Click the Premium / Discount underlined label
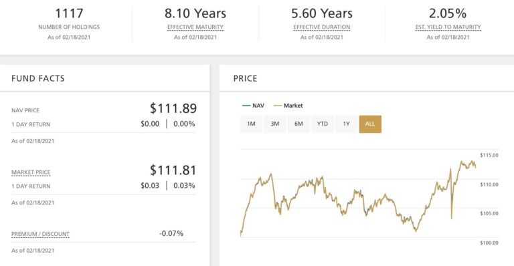The width and height of the screenshot is (514, 266). [x=40, y=235]
